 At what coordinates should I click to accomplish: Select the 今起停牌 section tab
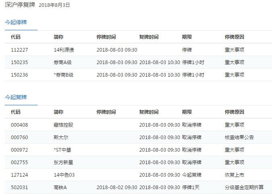point(16,22)
